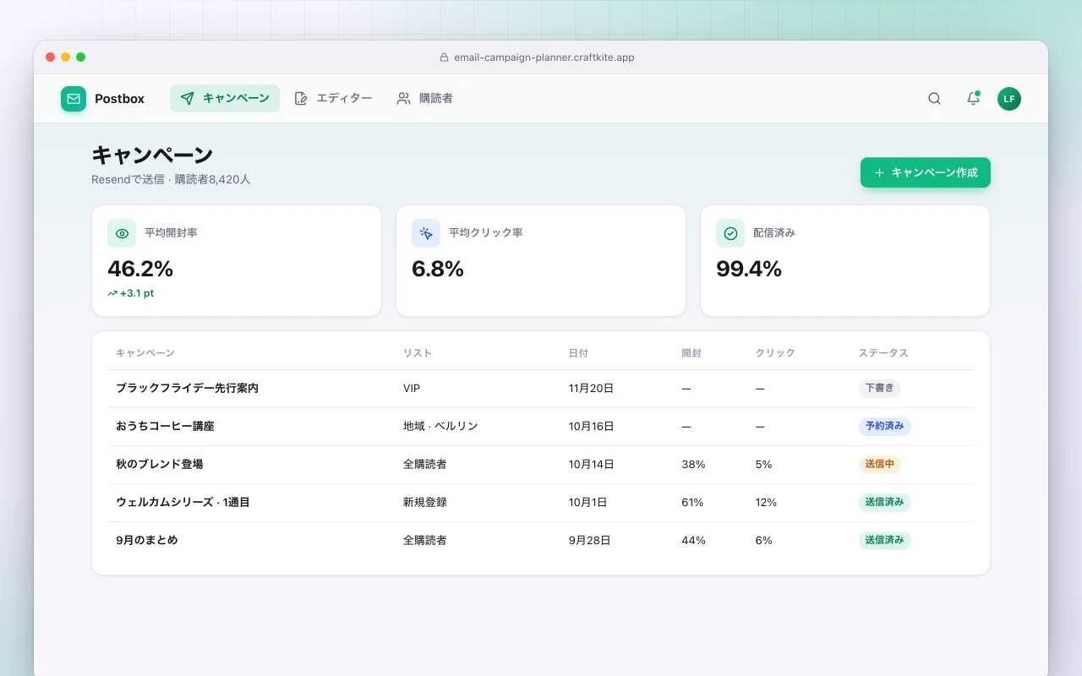Click the 日付 column header
The height and width of the screenshot is (676, 1082).
pos(578,353)
